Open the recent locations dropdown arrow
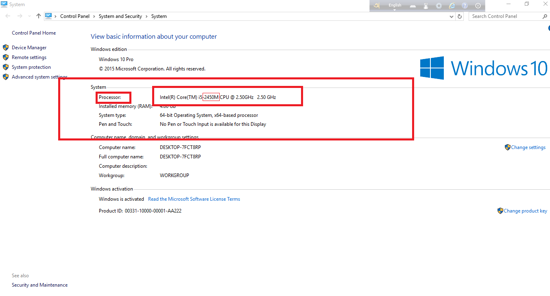 [29, 17]
